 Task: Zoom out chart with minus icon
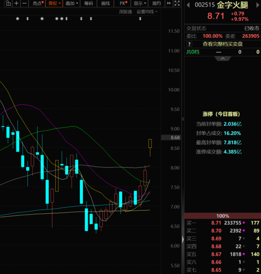[x=24, y=3]
